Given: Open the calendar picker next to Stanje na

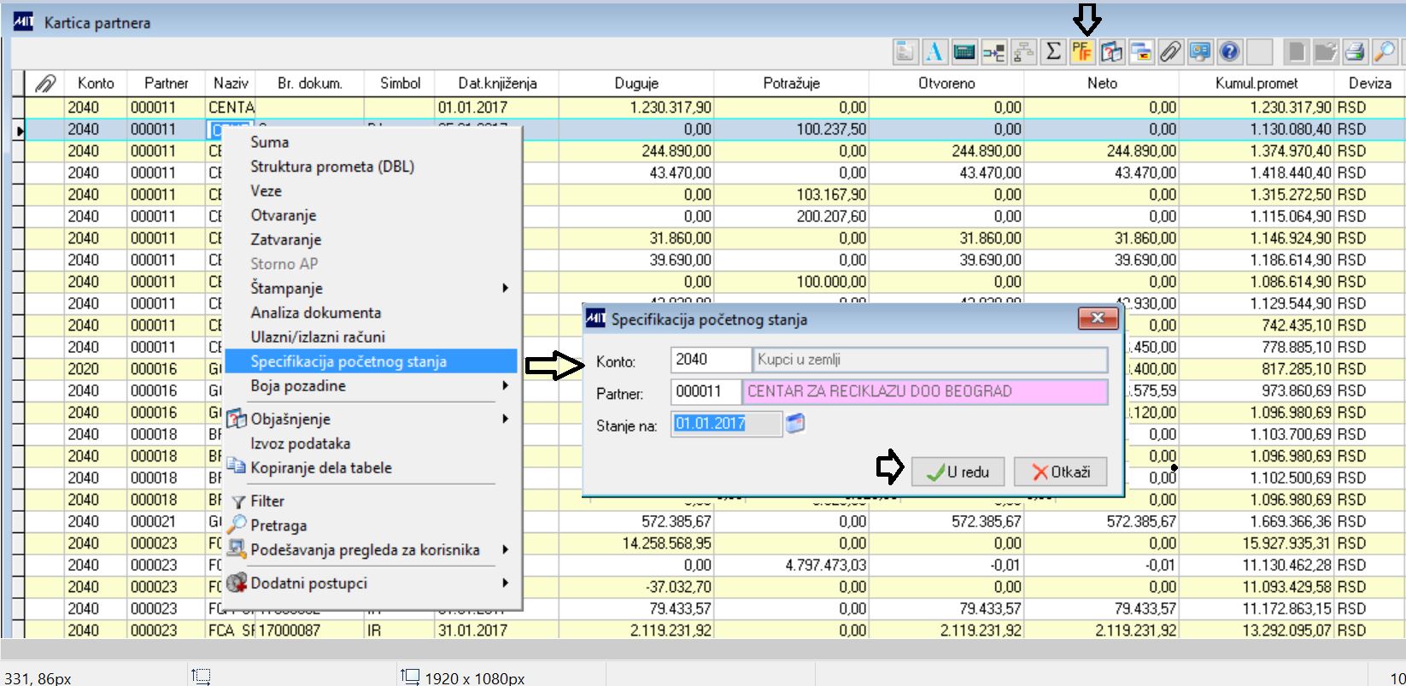Looking at the screenshot, I should pyautogui.click(x=795, y=423).
